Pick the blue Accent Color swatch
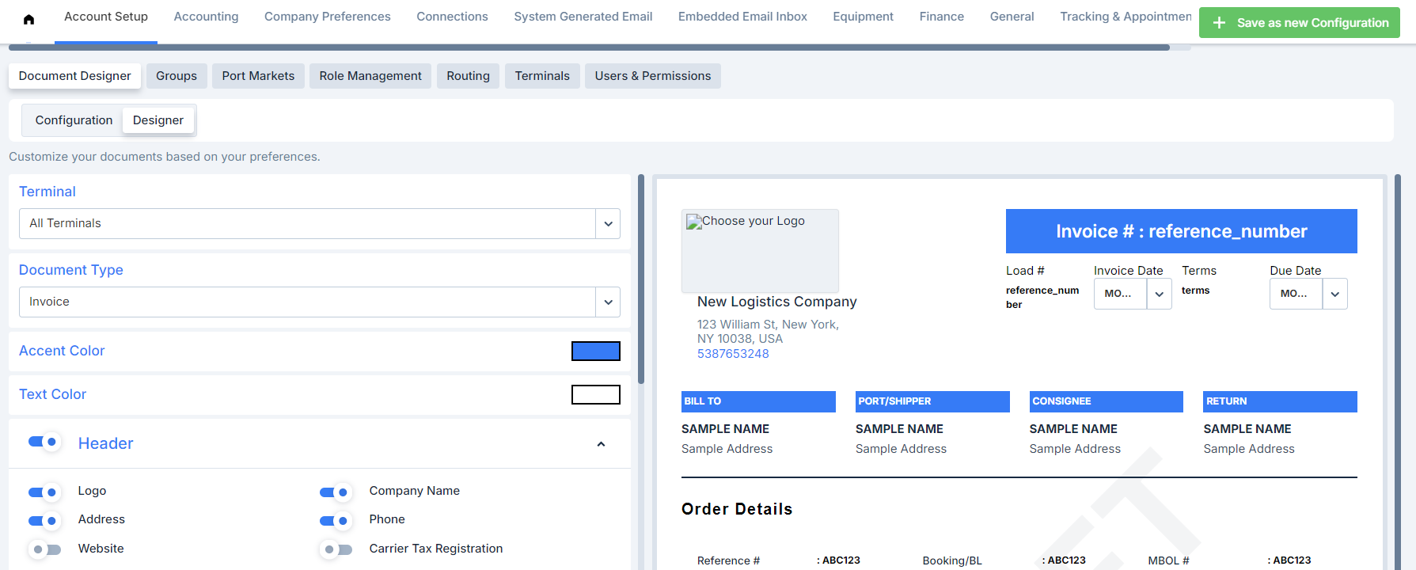Image resolution: width=1416 pixels, height=570 pixels. 595,351
